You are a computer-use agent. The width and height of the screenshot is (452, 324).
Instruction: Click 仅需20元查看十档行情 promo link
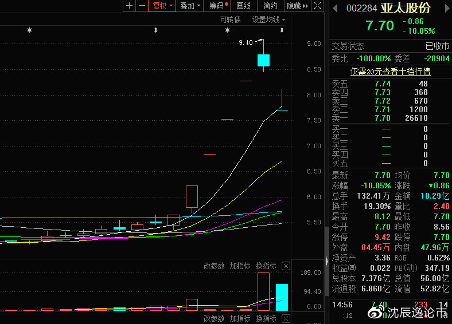(x=390, y=72)
